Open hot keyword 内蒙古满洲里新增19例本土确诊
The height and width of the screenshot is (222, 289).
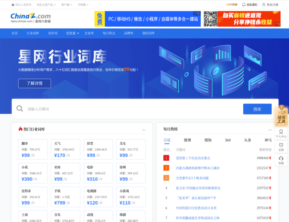(x=197, y=168)
